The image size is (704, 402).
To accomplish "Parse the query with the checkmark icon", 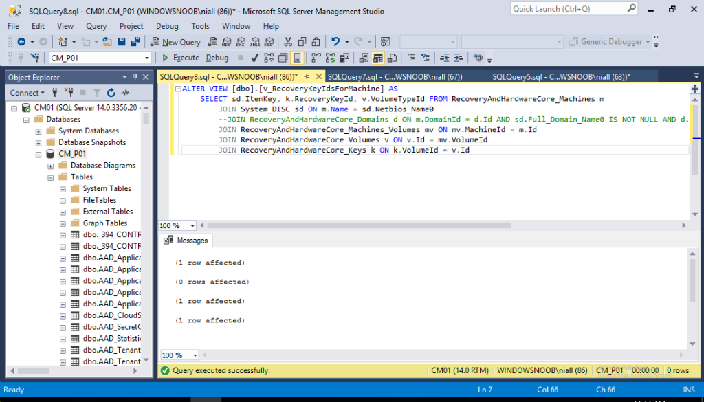I will (255, 58).
